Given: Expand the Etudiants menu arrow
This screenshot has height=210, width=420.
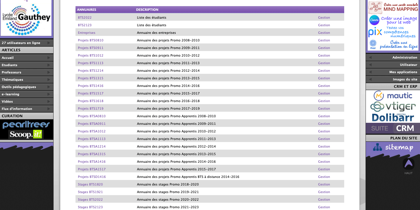Looking at the screenshot, I should pyautogui.click(x=49, y=65).
